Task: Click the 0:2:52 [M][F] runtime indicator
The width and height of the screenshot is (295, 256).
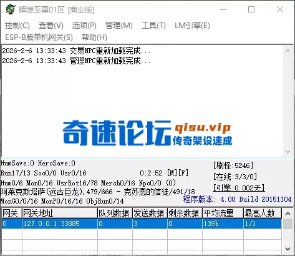Action: coord(164,173)
